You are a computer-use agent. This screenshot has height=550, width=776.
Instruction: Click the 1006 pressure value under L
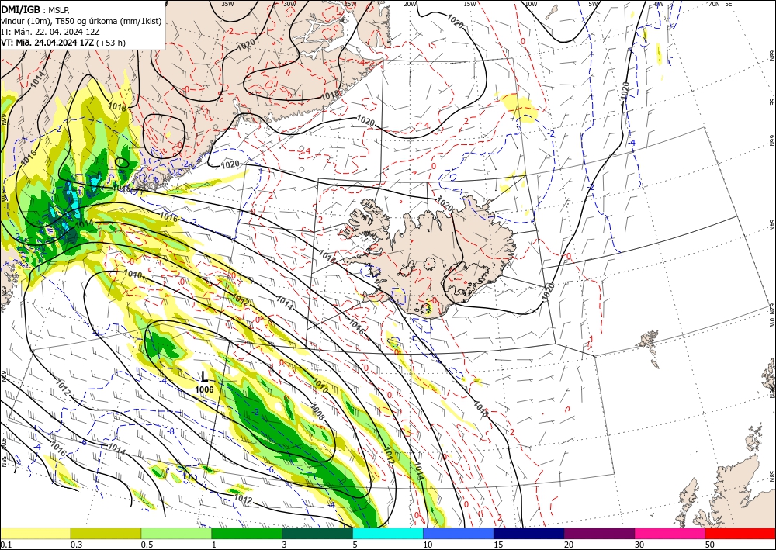[x=204, y=389]
